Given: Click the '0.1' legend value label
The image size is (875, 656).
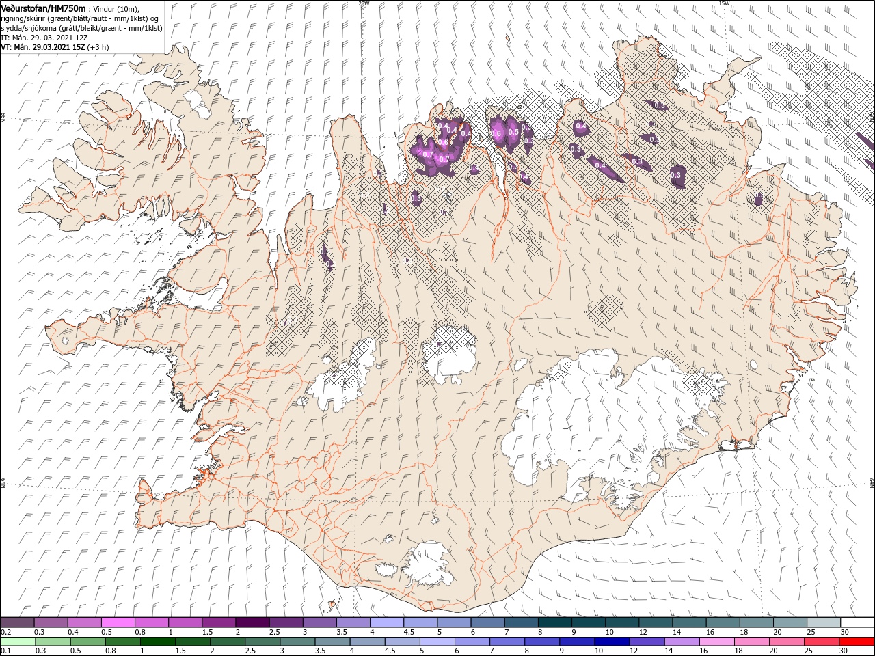Looking at the screenshot, I should (5, 651).
